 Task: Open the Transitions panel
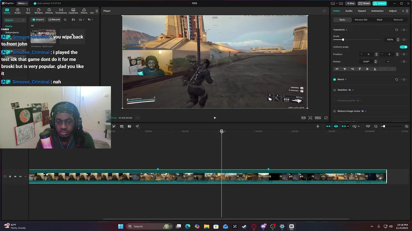pyautogui.click(x=61, y=11)
